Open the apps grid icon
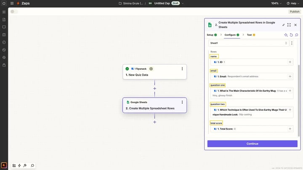 (x=12, y=3)
